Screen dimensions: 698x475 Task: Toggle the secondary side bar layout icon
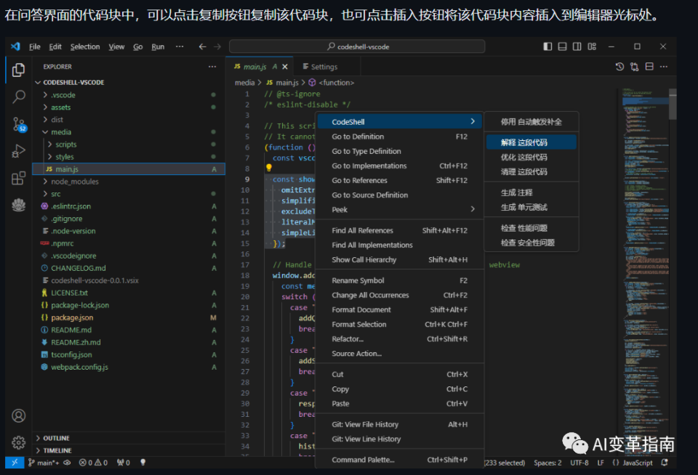point(577,46)
